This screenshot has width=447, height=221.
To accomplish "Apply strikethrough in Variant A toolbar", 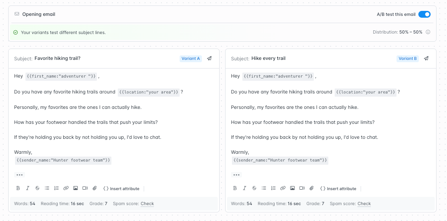I will [37, 188].
